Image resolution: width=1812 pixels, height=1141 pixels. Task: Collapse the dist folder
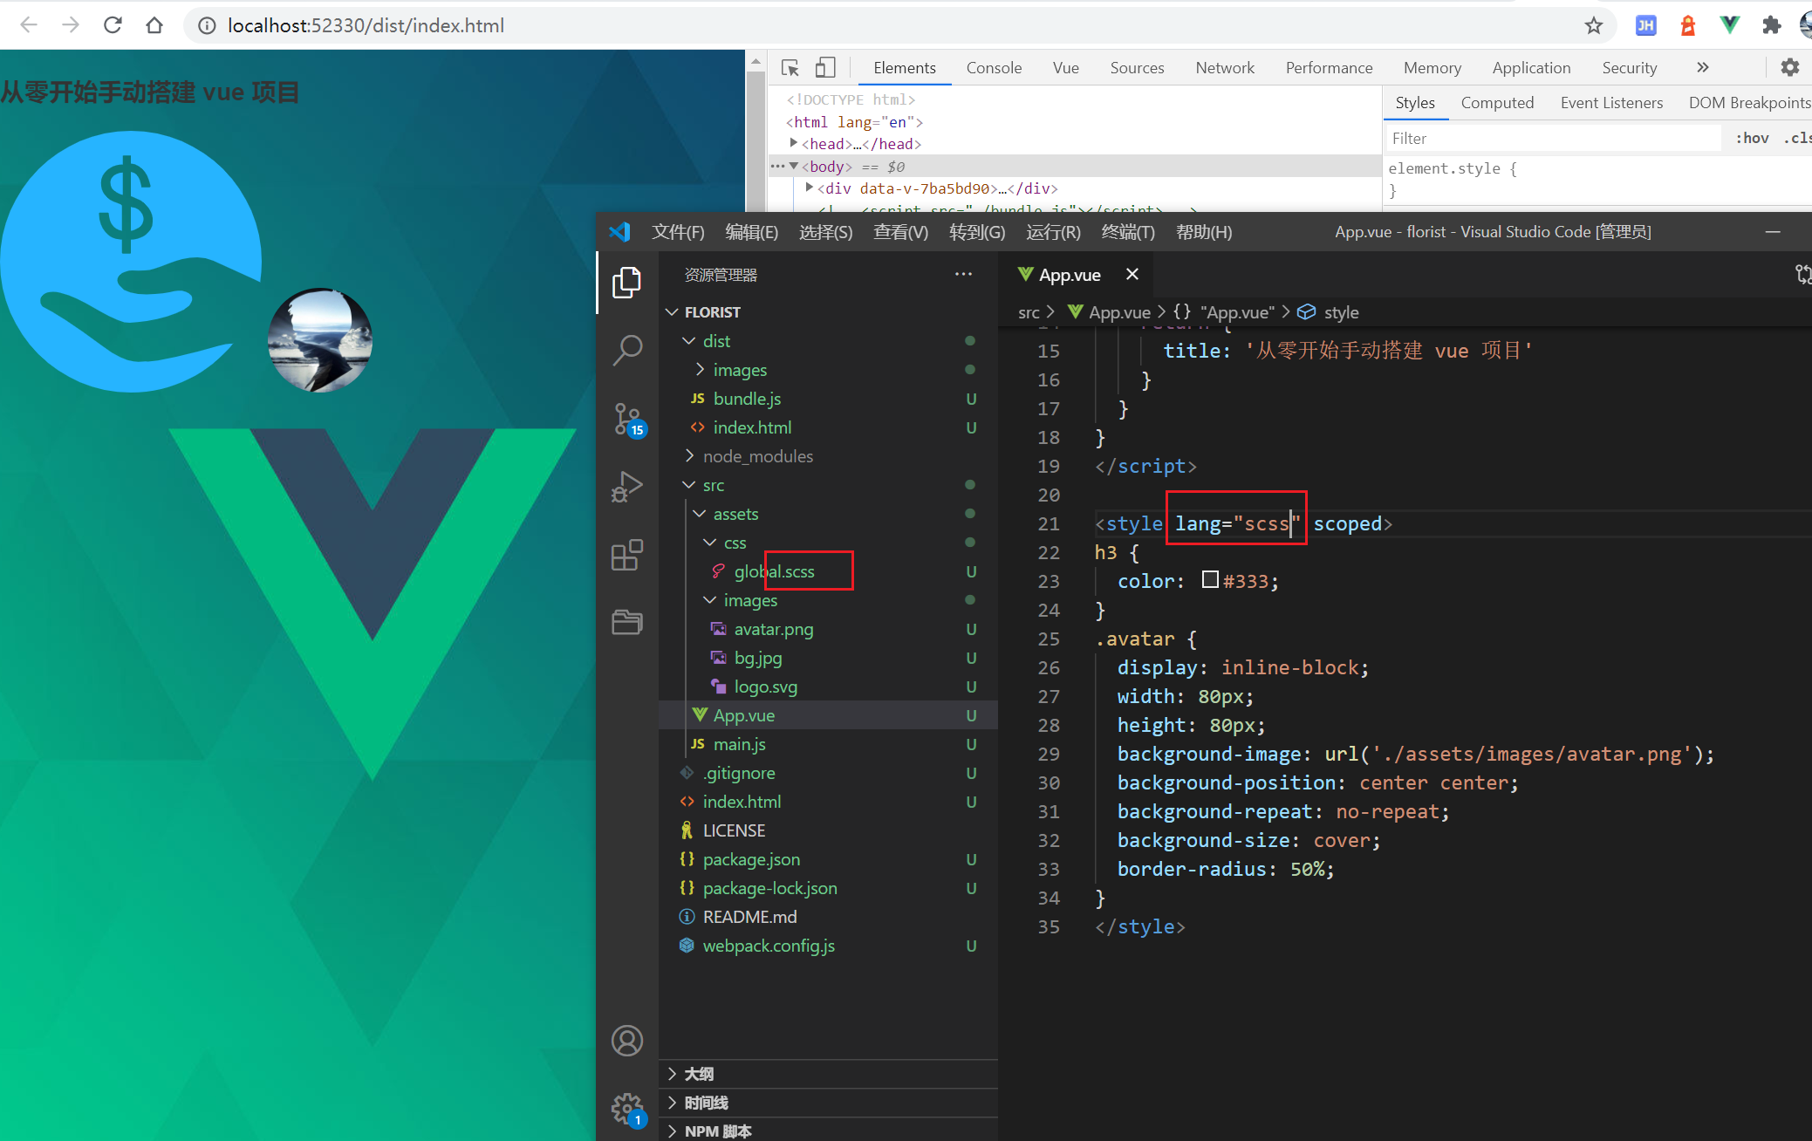[716, 341]
